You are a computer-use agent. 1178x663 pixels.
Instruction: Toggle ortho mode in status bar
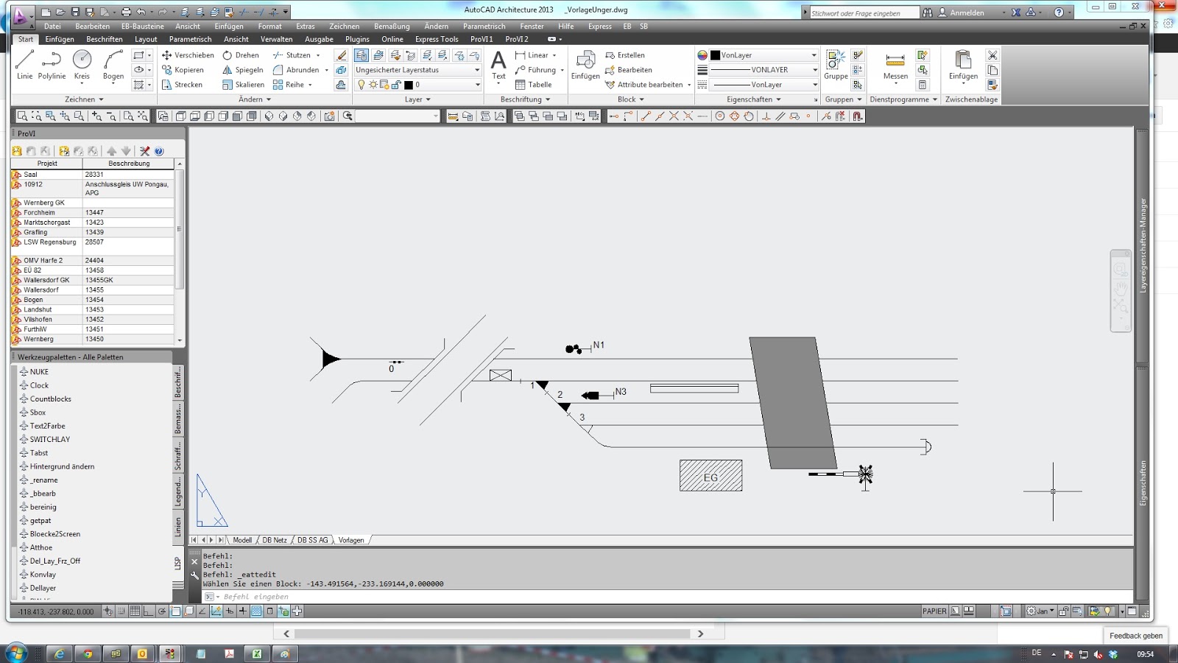click(x=149, y=611)
